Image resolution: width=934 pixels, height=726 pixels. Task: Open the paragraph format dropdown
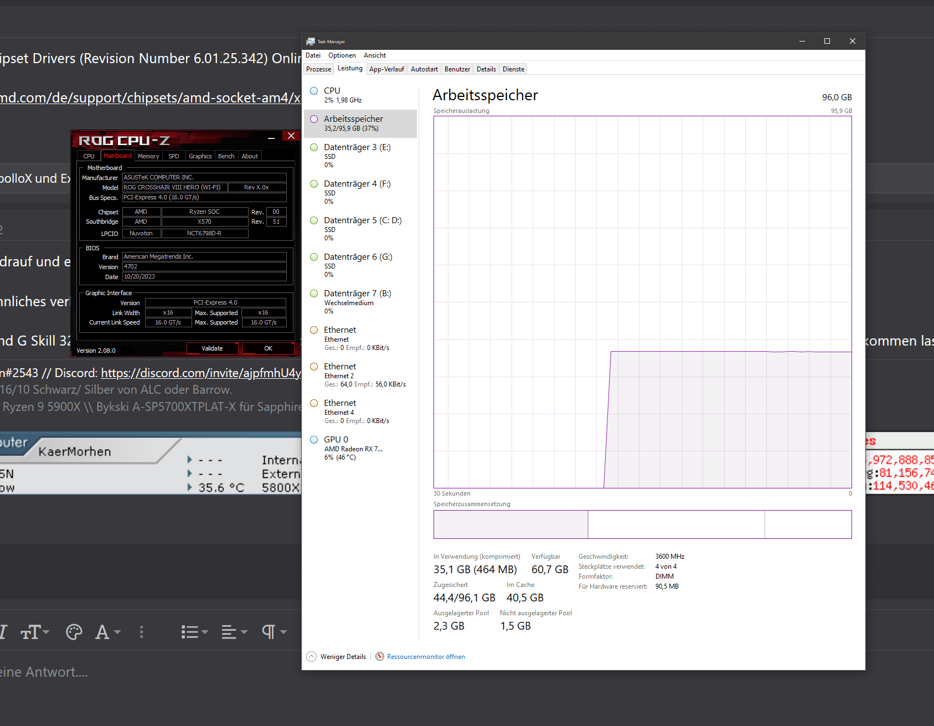point(274,632)
